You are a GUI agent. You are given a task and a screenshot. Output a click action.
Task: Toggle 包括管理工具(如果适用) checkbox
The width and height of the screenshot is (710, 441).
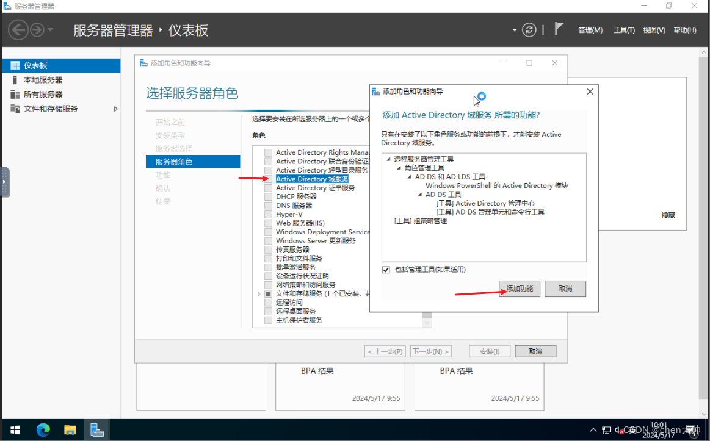pyautogui.click(x=386, y=270)
